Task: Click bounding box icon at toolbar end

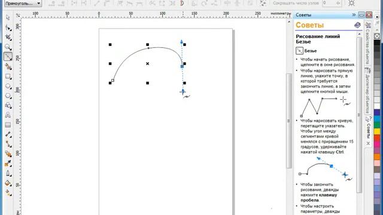Action: coord(351,3)
